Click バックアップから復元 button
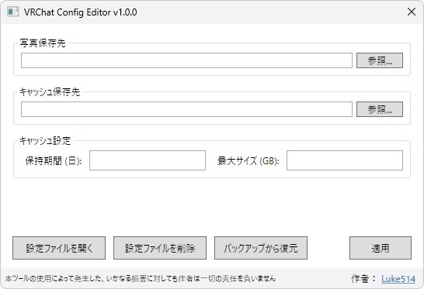Image resolution: width=424 pixels, height=289 pixels. coord(261,248)
